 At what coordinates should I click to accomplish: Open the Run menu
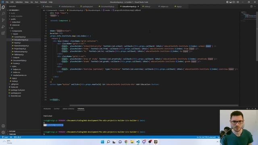click(x=36, y=2)
